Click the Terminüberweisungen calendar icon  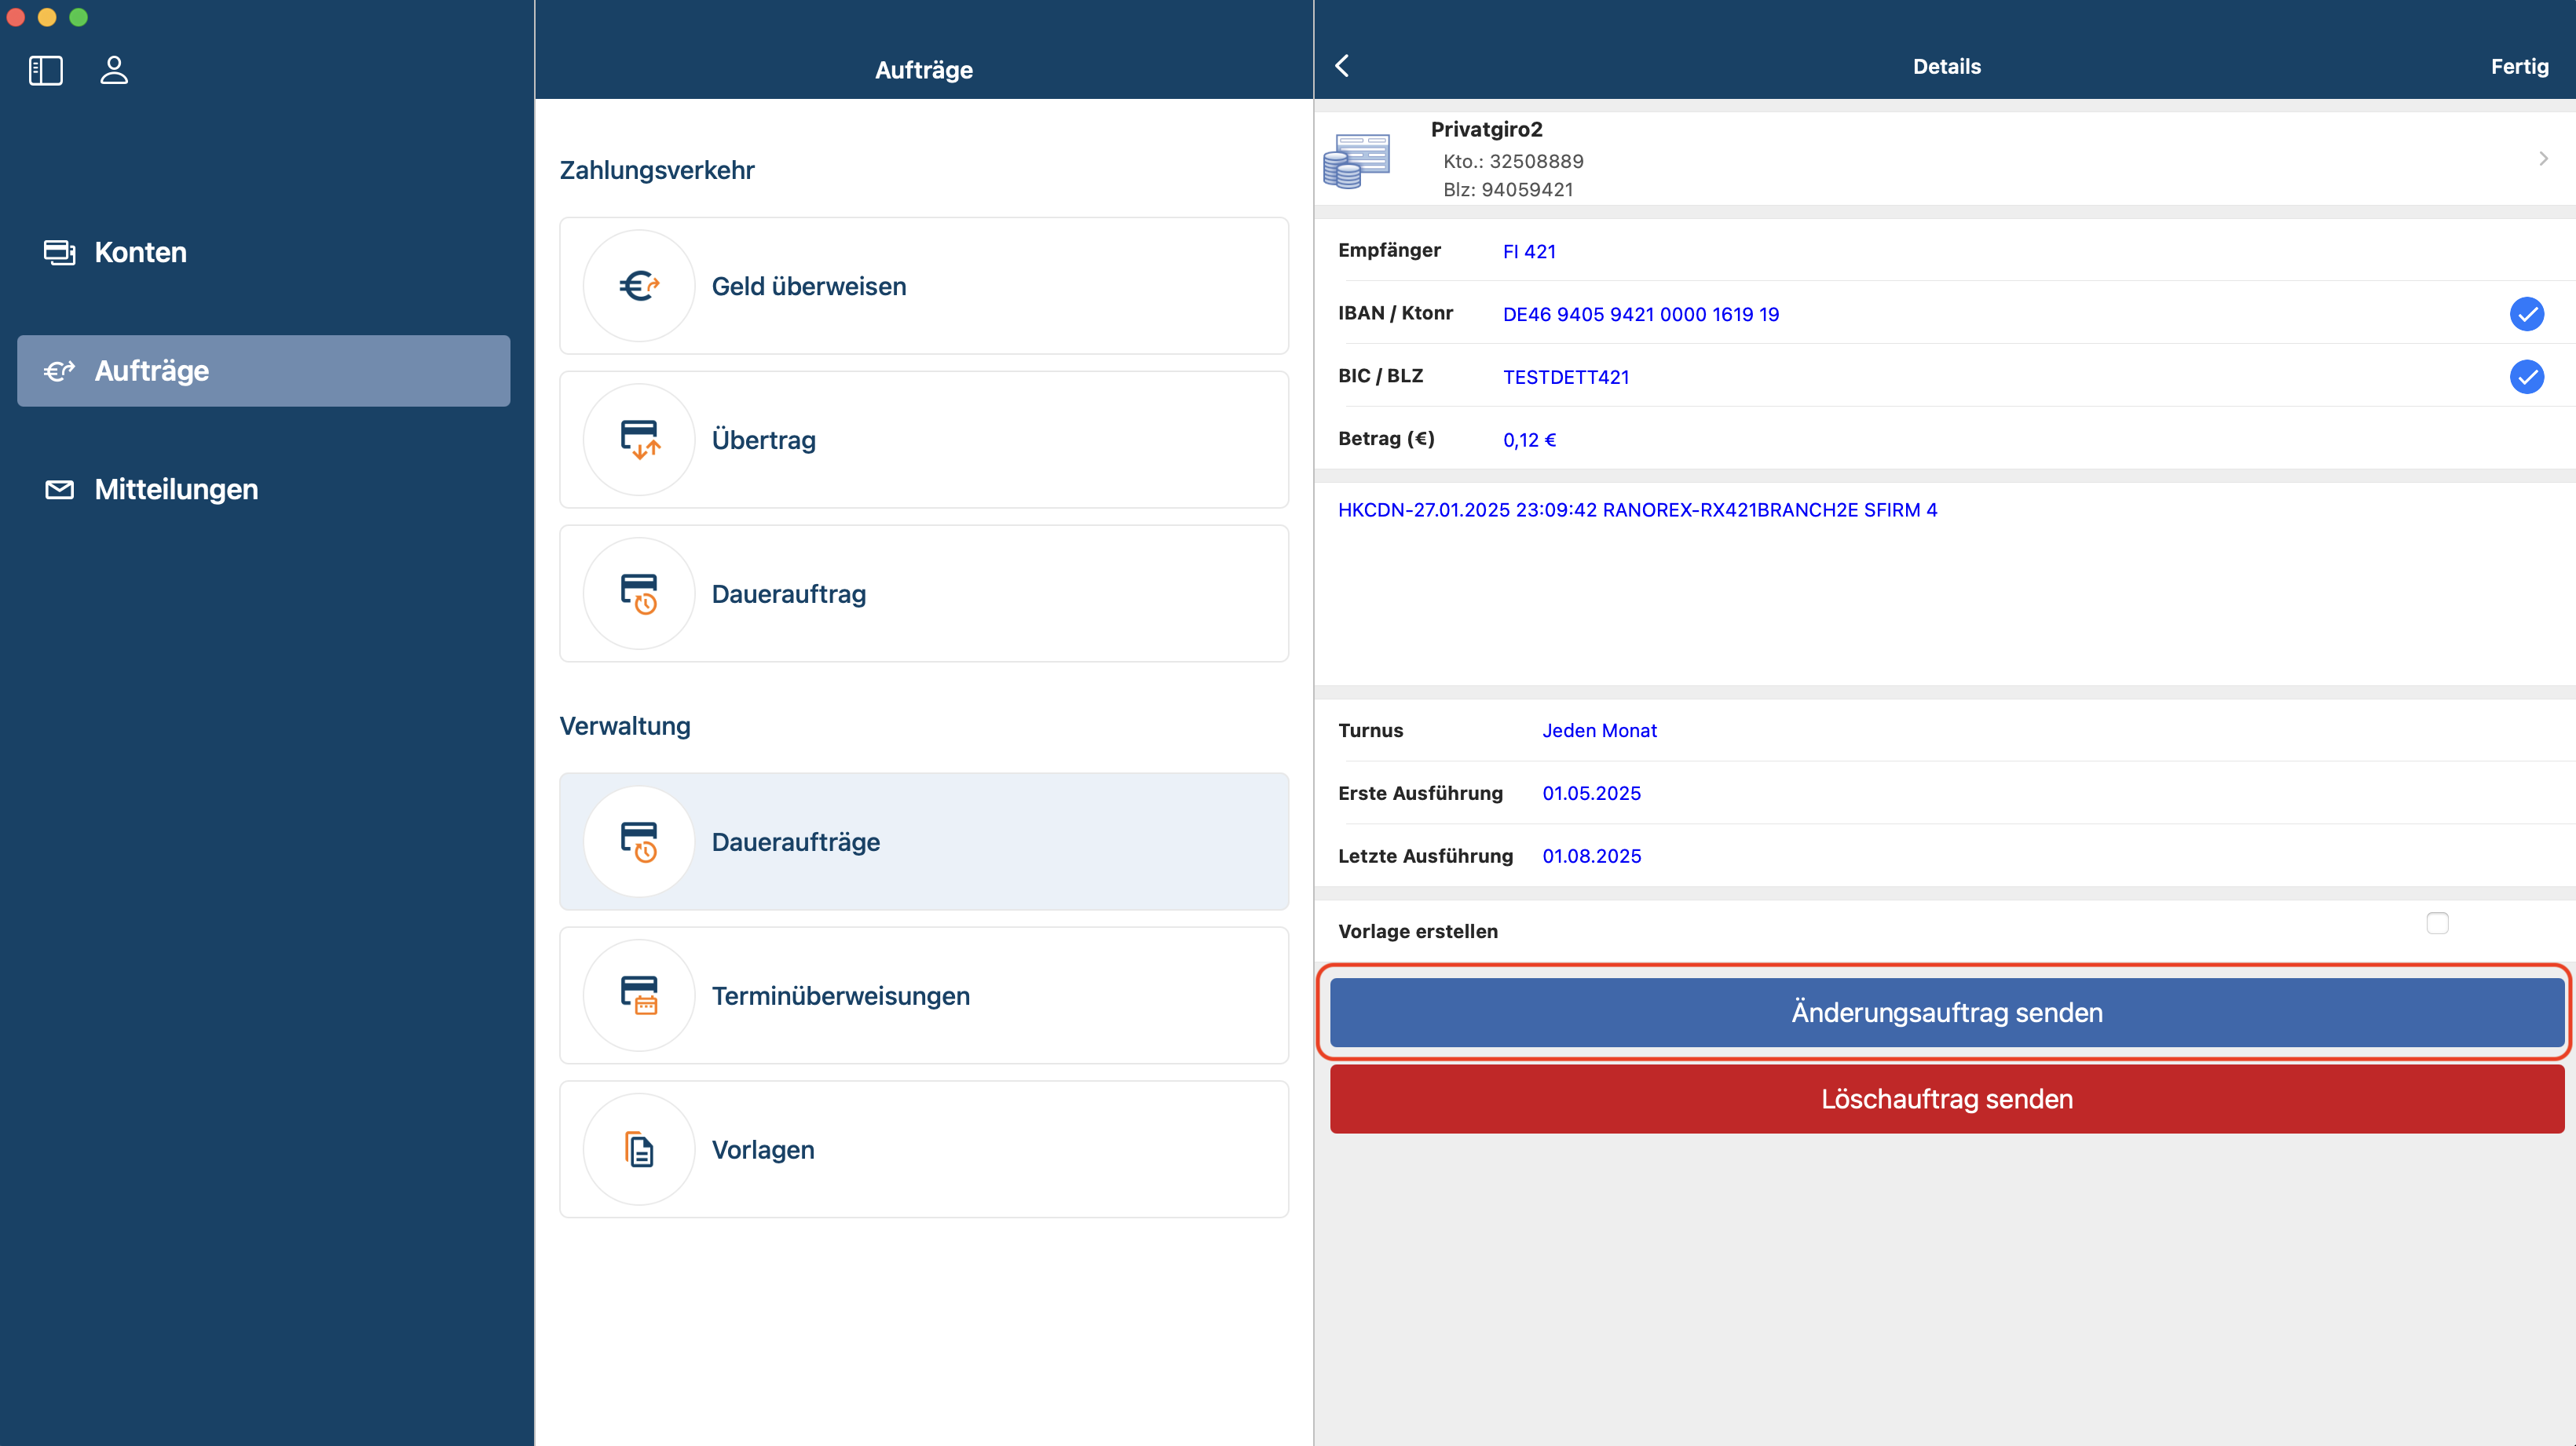coord(639,995)
